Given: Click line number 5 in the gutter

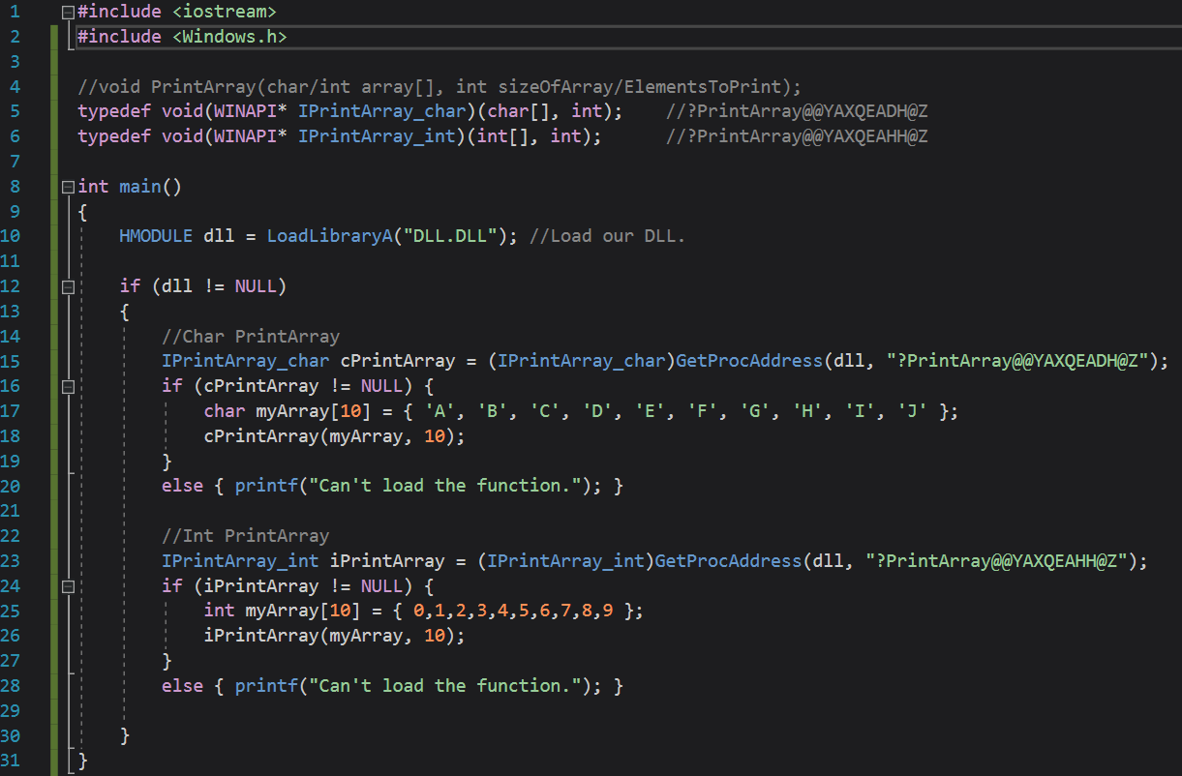Looking at the screenshot, I should (14, 111).
